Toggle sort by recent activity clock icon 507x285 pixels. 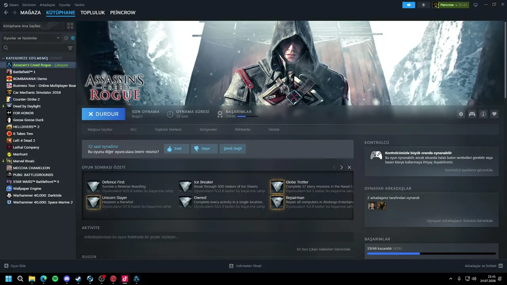(66, 38)
